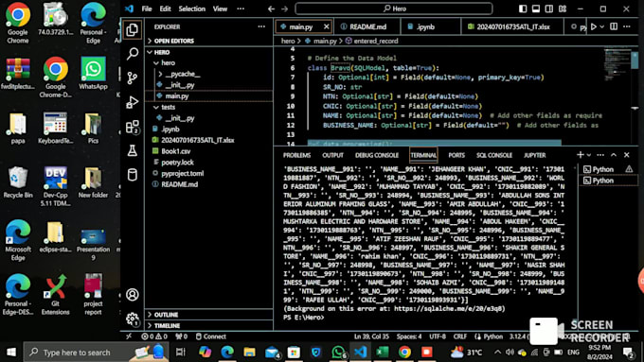Expand the __pycache__ folder
The image size is (644, 362).
tap(209, 74)
